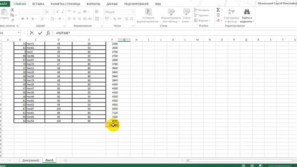Screen dimensions: 297x167
Task: Switch to the ВСТАВКА ribbon tab
Action: [x=38, y=4]
